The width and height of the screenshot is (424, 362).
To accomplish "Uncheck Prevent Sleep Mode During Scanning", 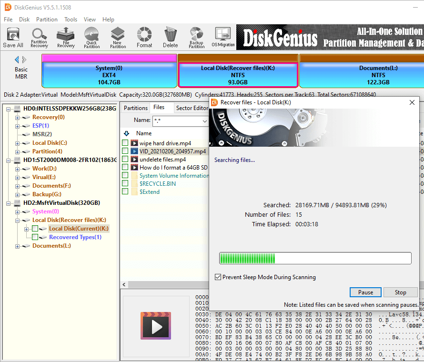I will tap(218, 277).
